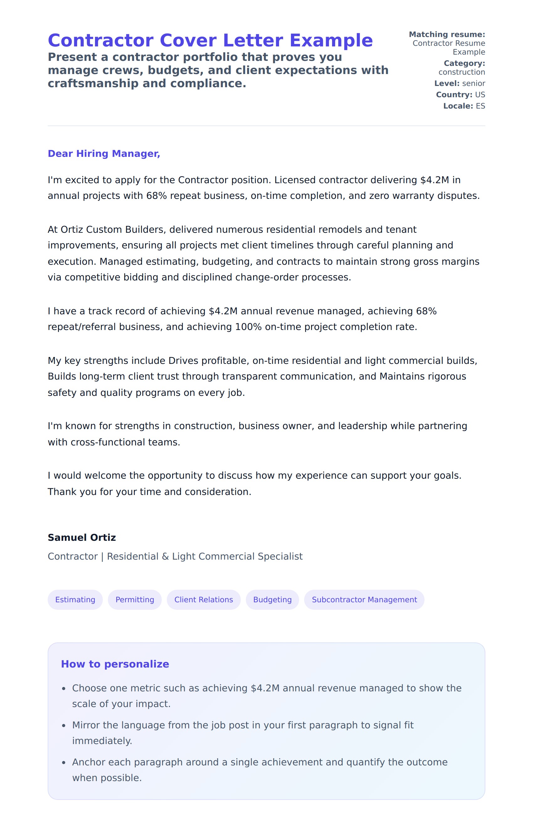The height and width of the screenshot is (830, 533).
Task: Click the paragraph about Ortiz Custom Builders
Action: tap(263, 253)
